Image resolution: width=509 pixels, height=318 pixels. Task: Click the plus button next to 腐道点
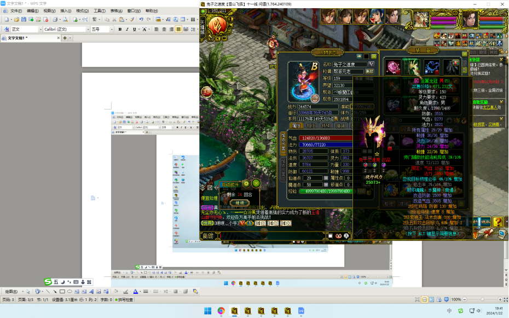[x=326, y=184]
